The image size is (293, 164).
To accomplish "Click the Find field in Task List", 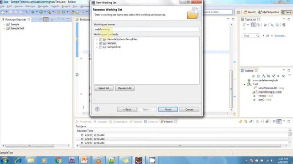I will pyautogui.click(x=250, y=36).
